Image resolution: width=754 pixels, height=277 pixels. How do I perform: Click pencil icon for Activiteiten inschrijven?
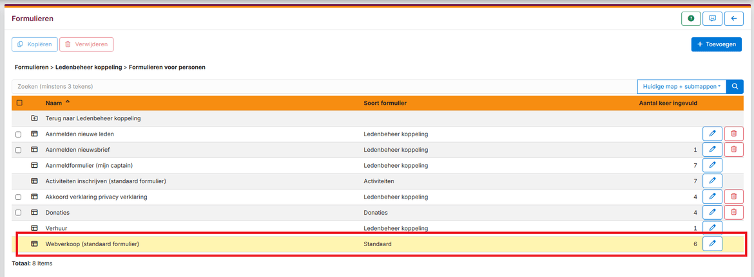click(x=712, y=181)
